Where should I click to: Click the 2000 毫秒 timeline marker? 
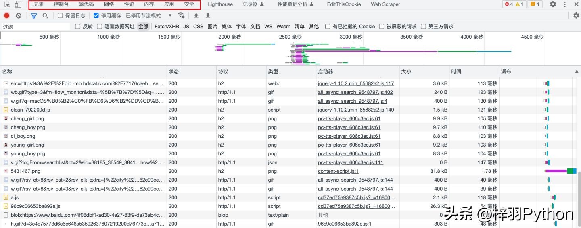coord(230,37)
